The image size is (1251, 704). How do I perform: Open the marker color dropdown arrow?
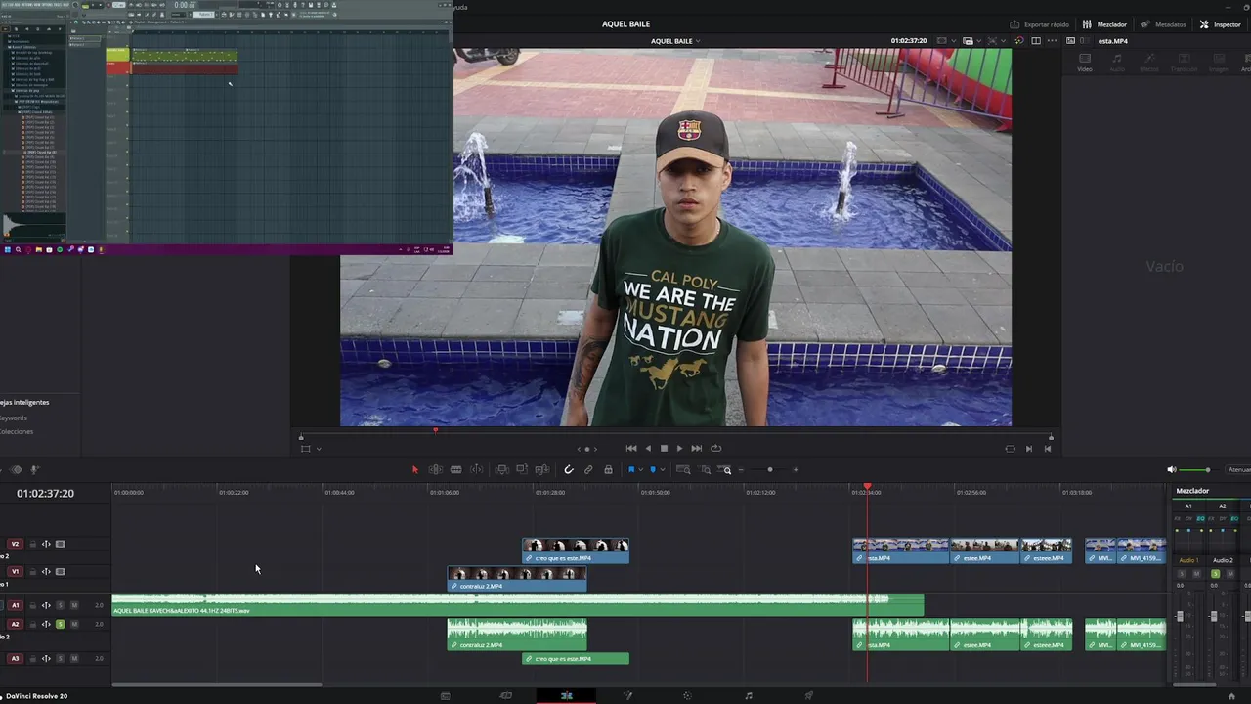[x=662, y=470]
